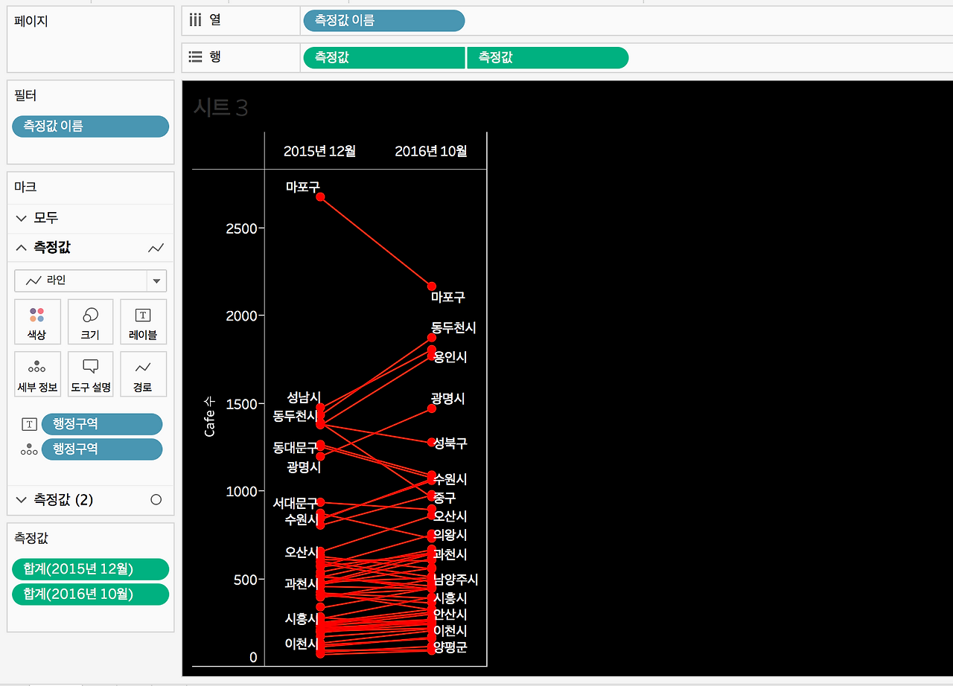The image size is (953, 686).
Task: Click the 서대문구 label in the chart
Action: [x=295, y=504]
